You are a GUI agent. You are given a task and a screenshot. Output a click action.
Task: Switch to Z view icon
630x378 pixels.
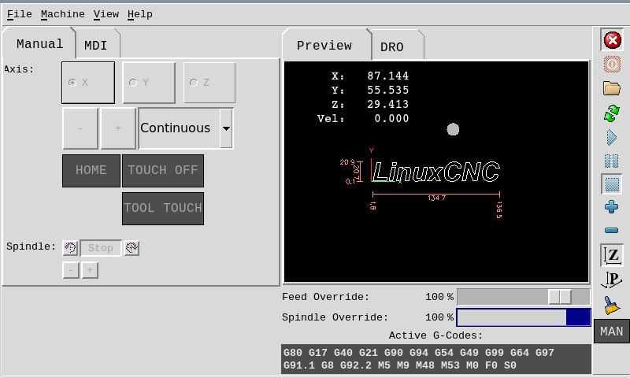click(612, 255)
